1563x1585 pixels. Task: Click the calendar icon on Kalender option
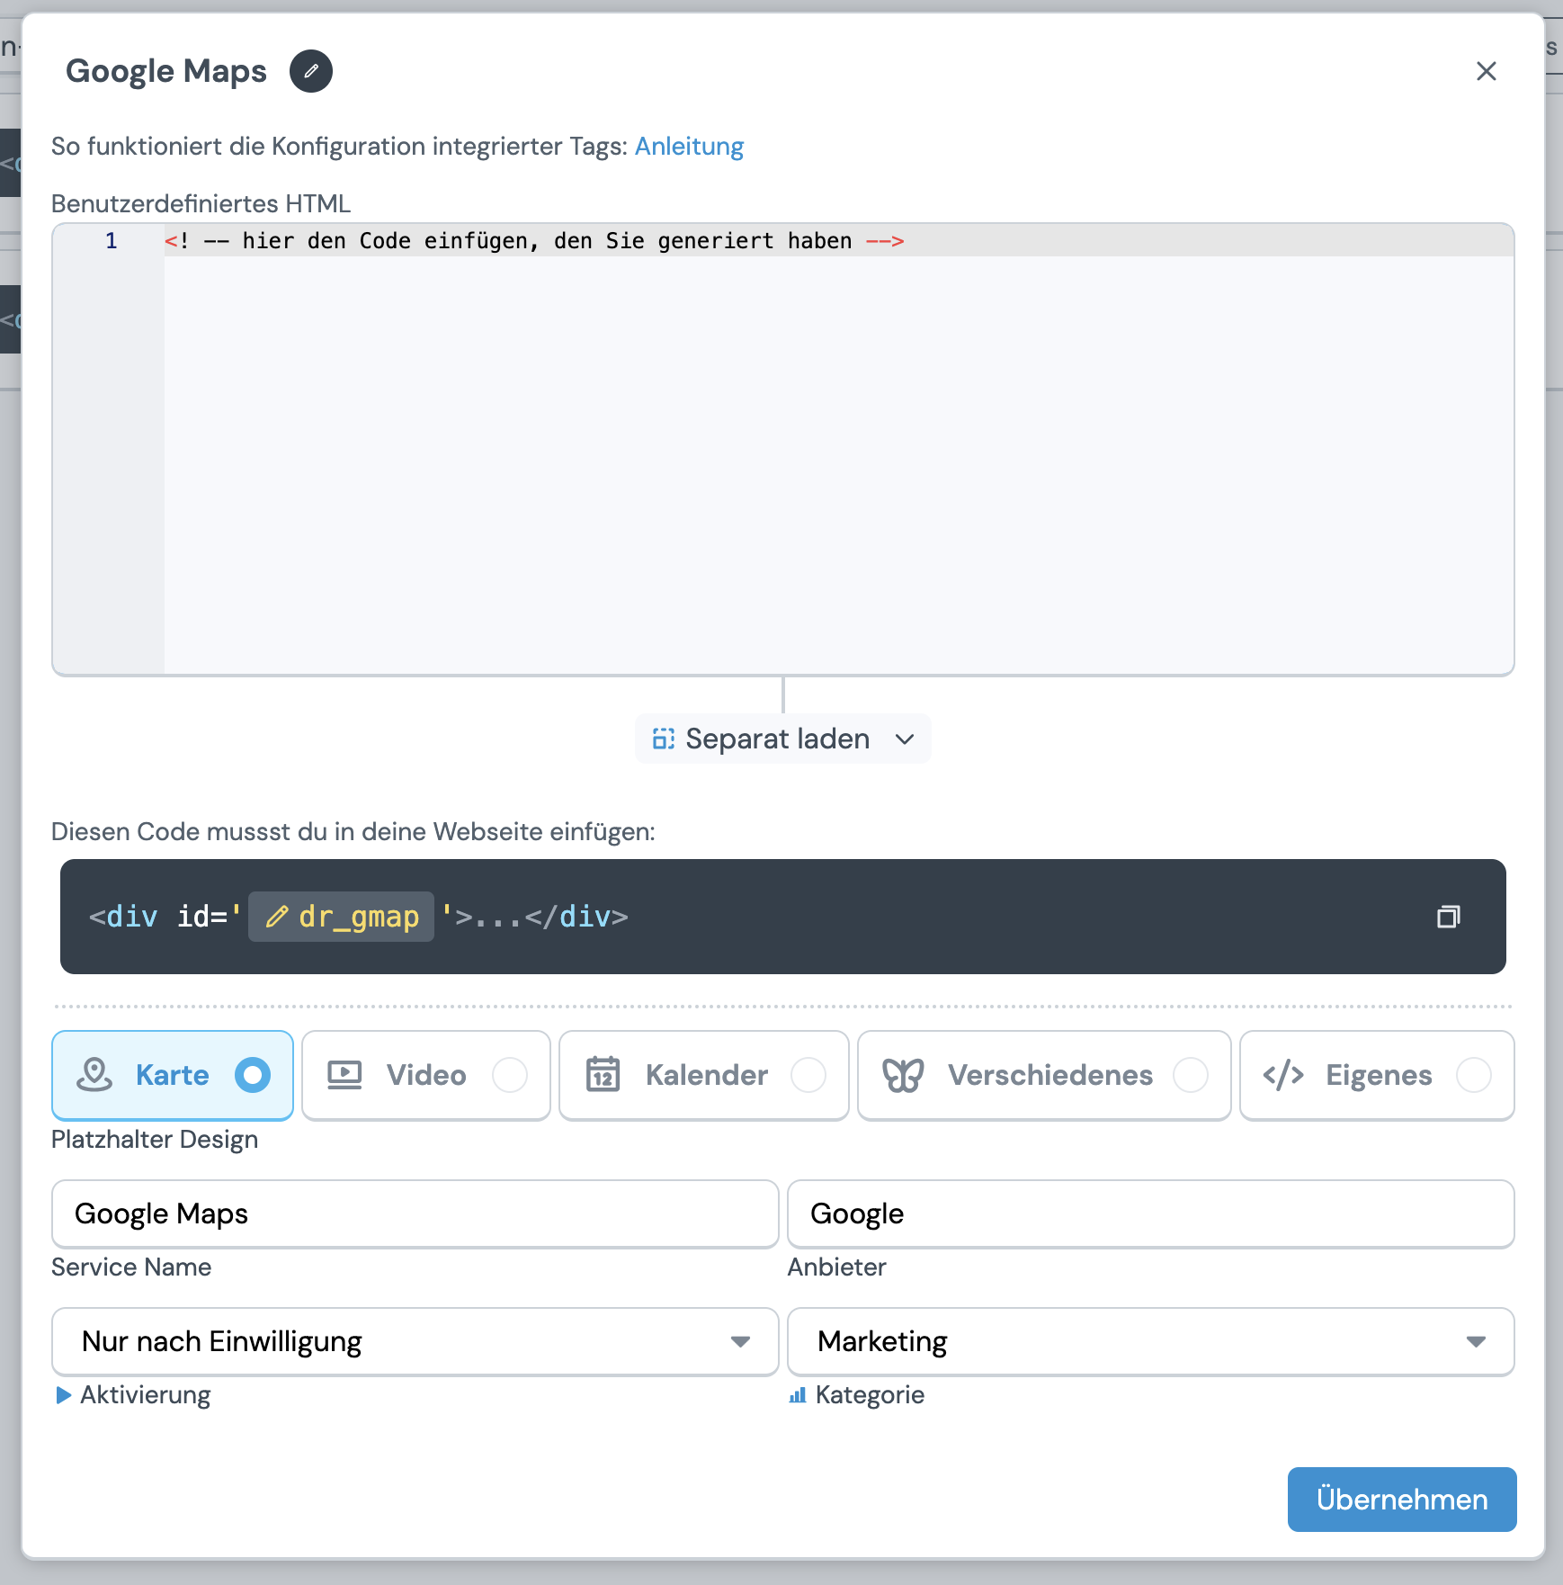(x=604, y=1075)
